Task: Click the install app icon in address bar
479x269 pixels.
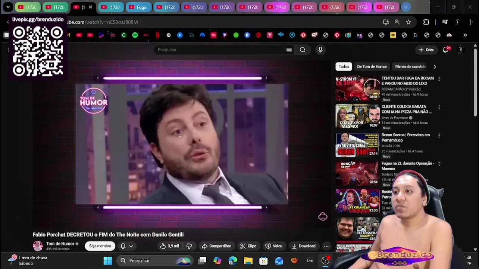Action: 386,22
